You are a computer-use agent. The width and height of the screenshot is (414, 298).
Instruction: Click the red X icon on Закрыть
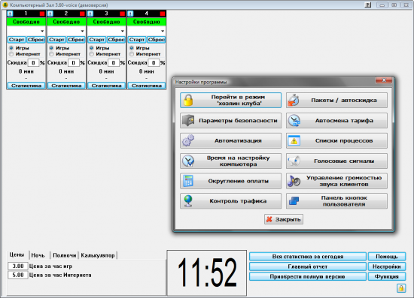pos(269,219)
